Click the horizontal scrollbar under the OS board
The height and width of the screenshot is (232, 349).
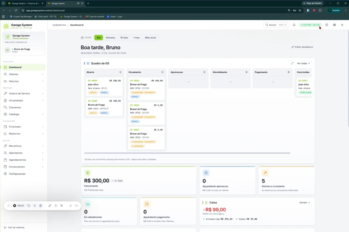187,153
